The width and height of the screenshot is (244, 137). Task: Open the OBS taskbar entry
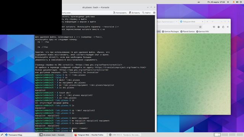pos(125,135)
